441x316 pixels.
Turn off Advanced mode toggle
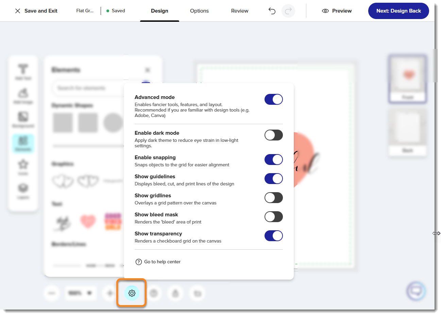(273, 99)
